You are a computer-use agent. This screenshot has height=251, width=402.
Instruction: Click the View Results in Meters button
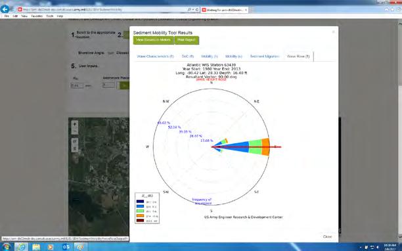tap(154, 40)
